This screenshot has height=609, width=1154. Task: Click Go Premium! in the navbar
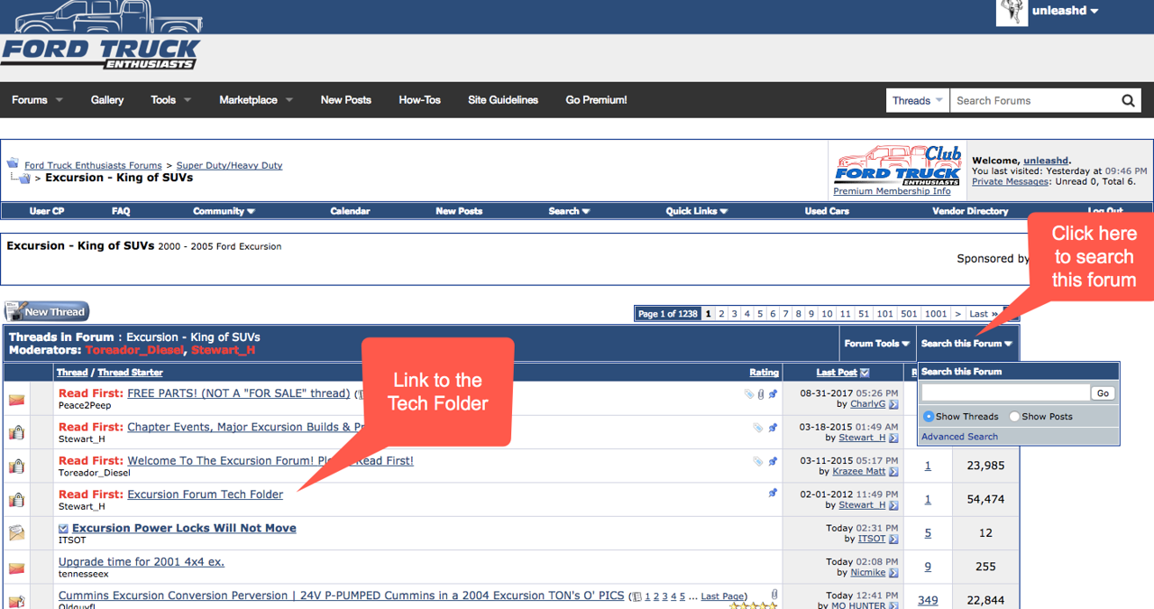(x=596, y=100)
